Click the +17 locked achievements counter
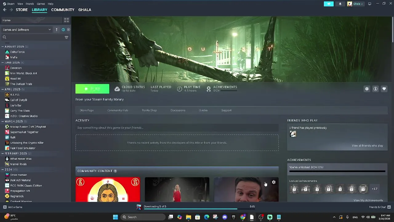Viewport: 394px width, 222px height. coord(375,189)
